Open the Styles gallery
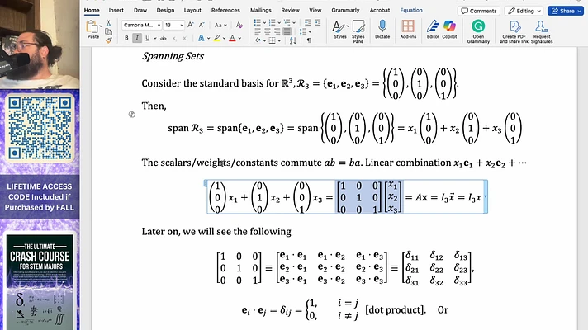This screenshot has width=588, height=330. point(340,29)
